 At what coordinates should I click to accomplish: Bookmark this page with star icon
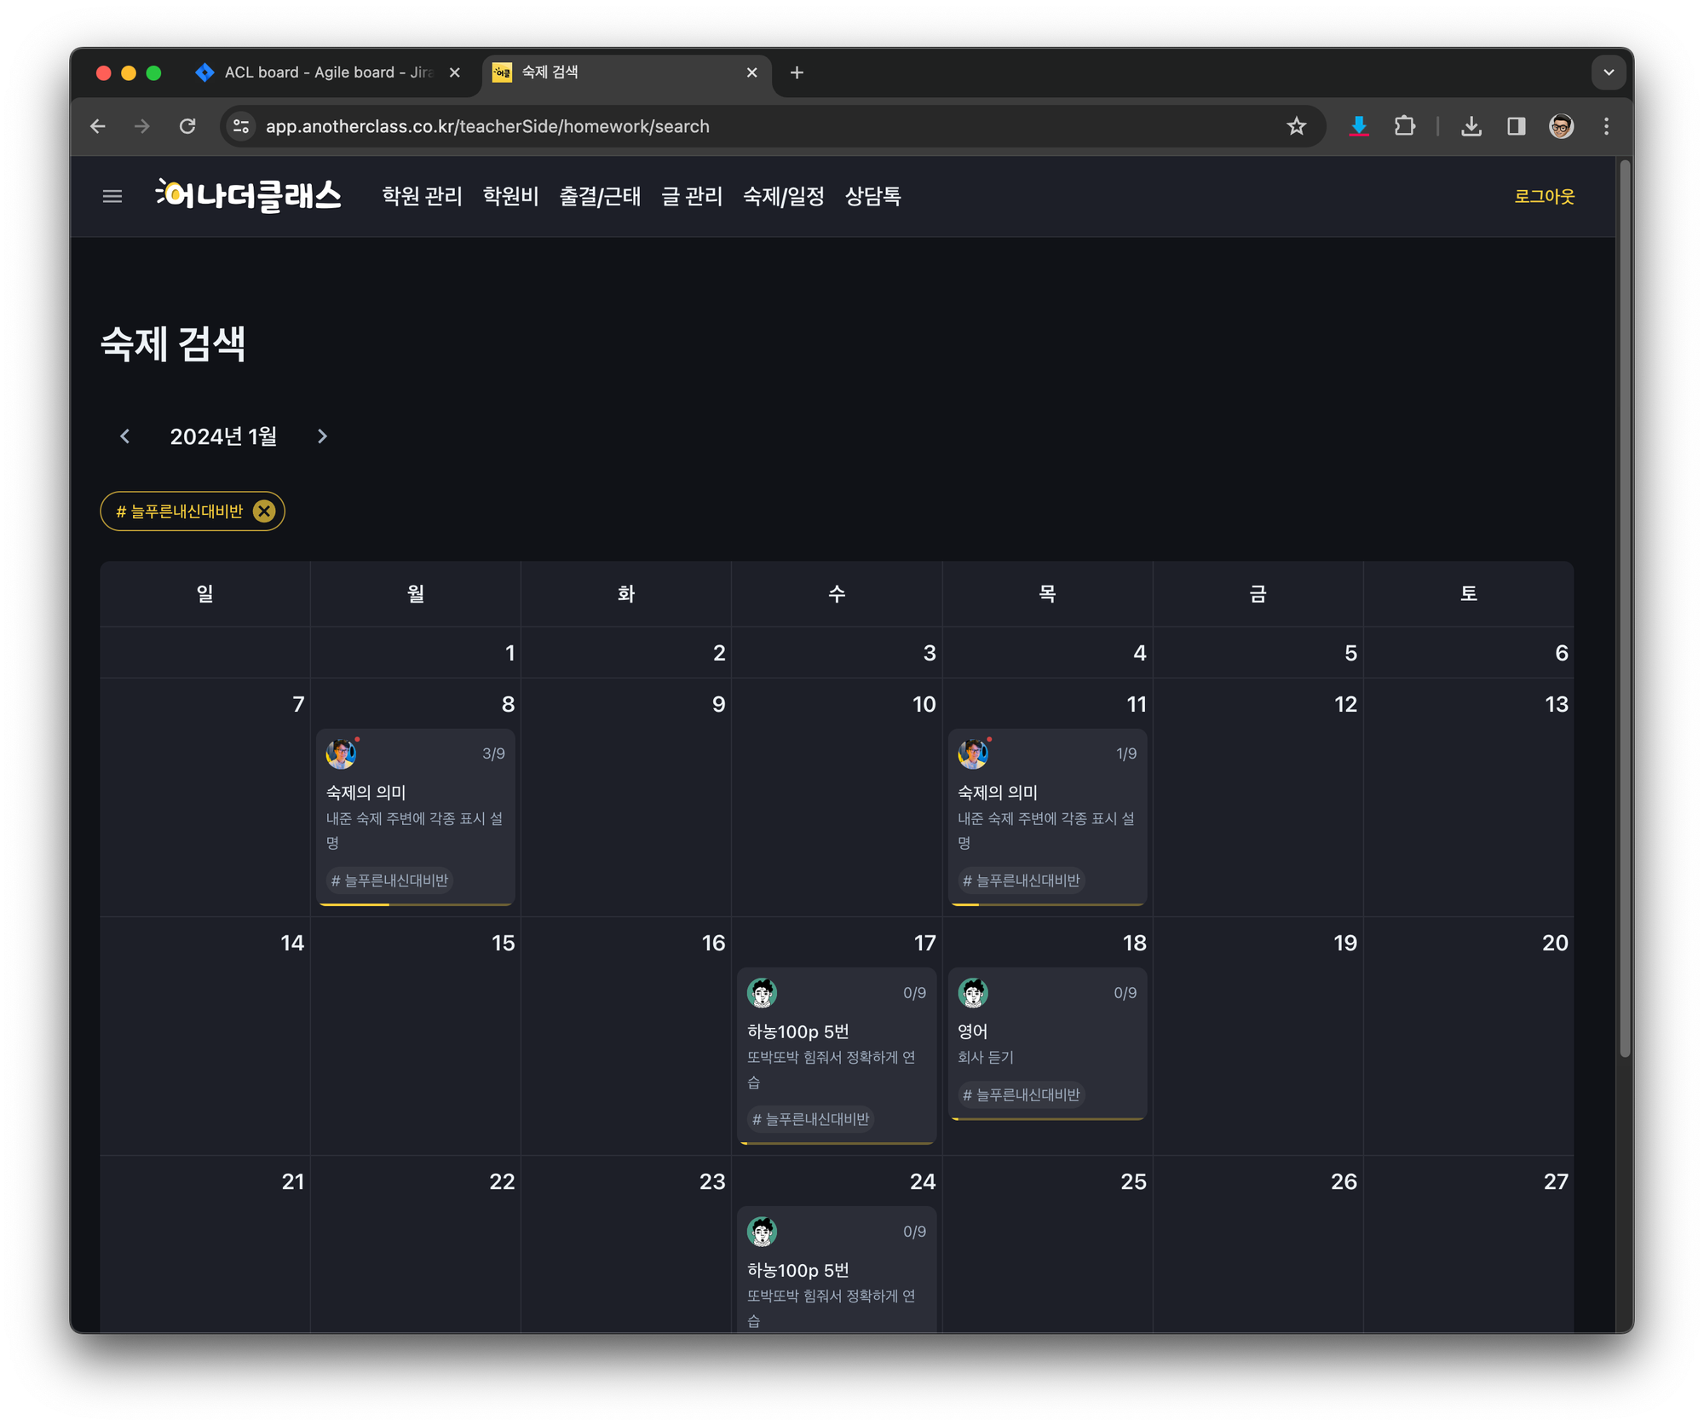tap(1296, 126)
